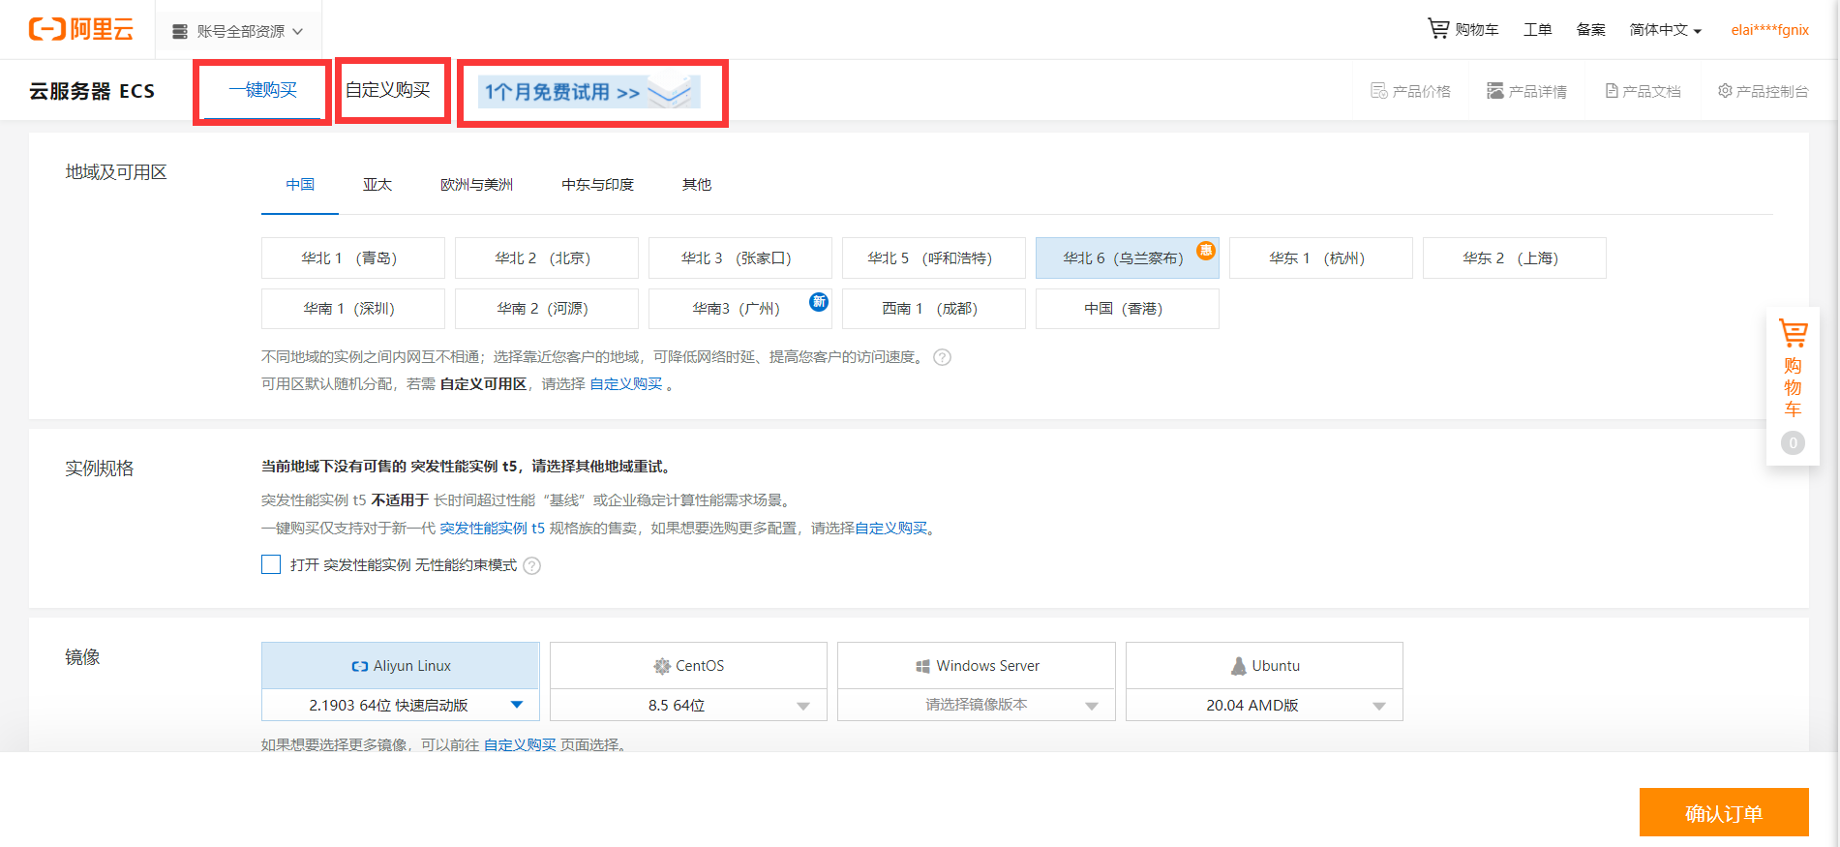The width and height of the screenshot is (1840, 847).
Task: Click help icon beside 无性能约束模式
Action: coord(531,565)
